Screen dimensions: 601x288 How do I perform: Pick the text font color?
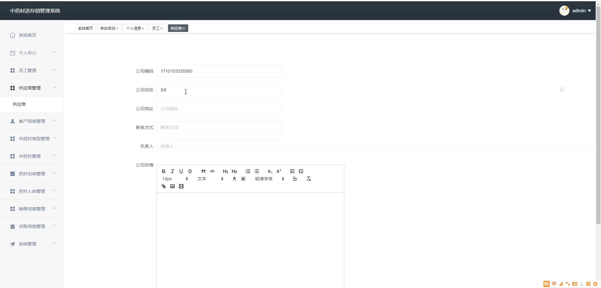point(234,179)
